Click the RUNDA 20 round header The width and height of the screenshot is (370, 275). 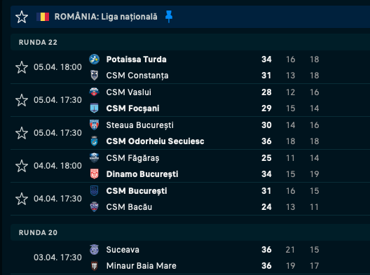190,232
